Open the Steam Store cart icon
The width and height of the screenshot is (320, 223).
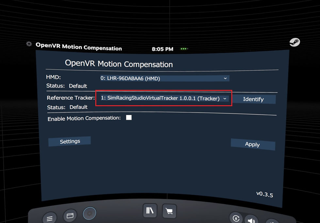pos(169,211)
